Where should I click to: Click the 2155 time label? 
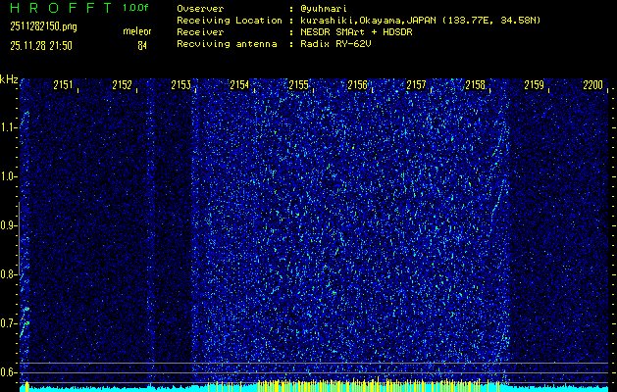(x=298, y=85)
